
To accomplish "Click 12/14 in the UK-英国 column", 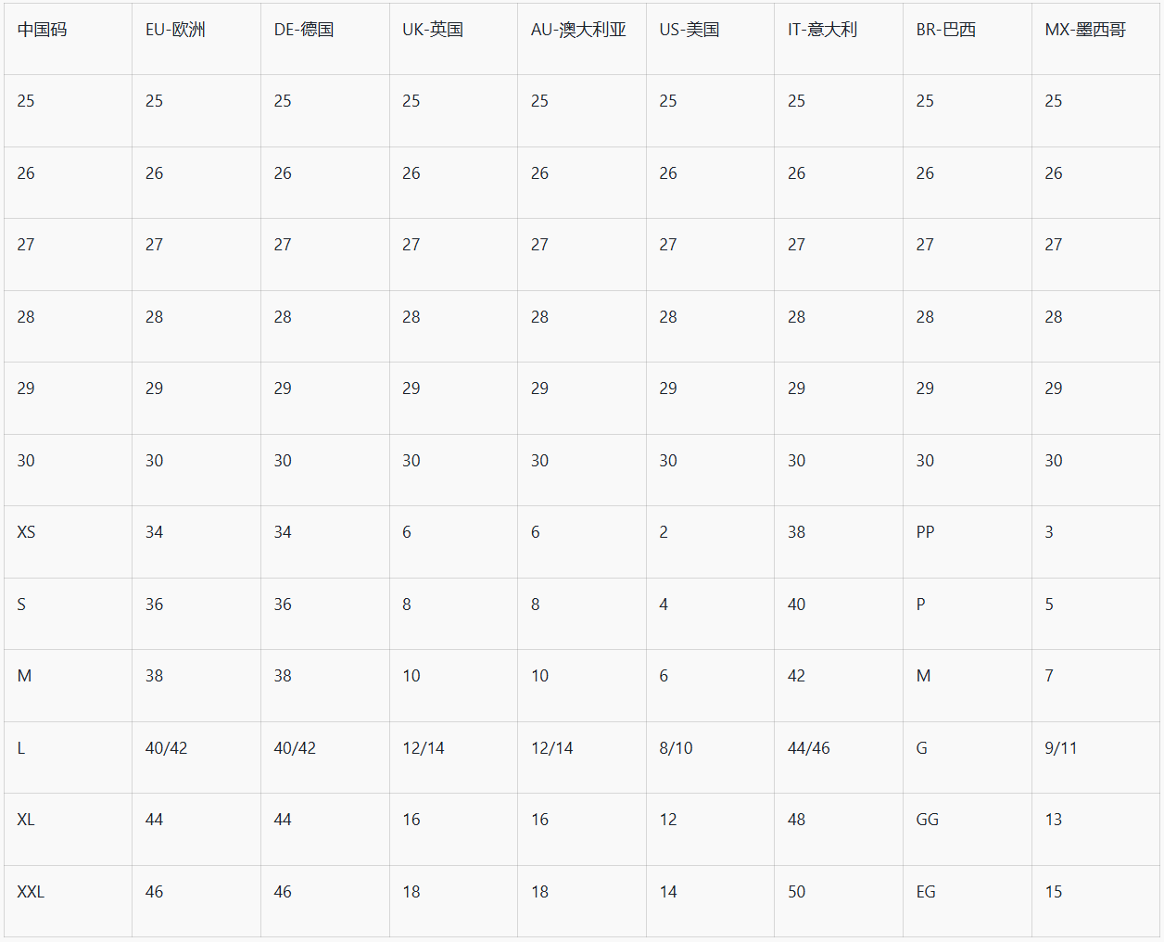I will point(424,748).
